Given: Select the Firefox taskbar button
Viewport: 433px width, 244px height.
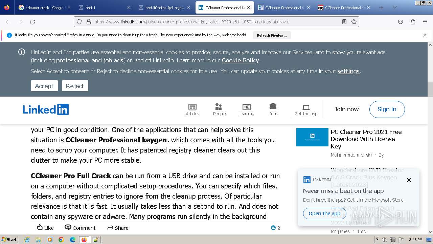Looking at the screenshot, I should (x=84, y=240).
